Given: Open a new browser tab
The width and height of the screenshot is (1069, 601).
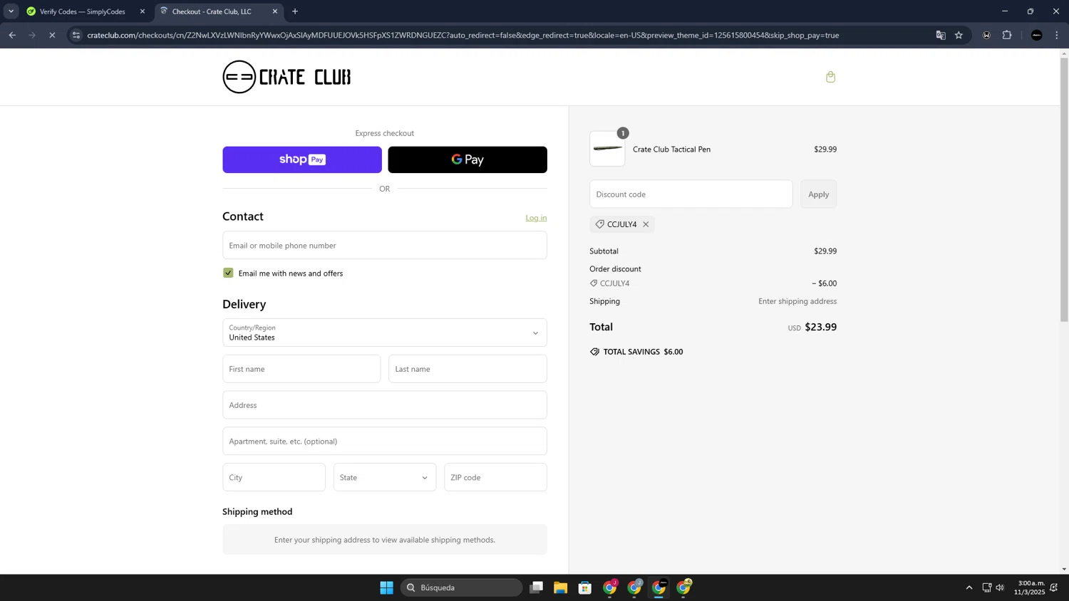Looking at the screenshot, I should click(x=295, y=11).
